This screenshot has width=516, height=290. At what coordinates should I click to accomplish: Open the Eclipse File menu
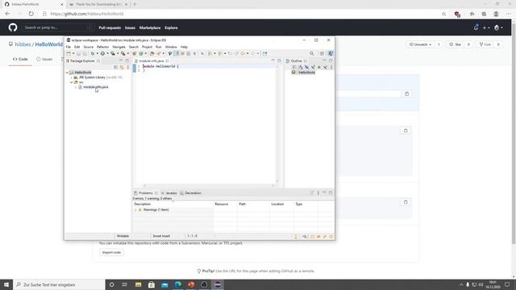(68, 47)
